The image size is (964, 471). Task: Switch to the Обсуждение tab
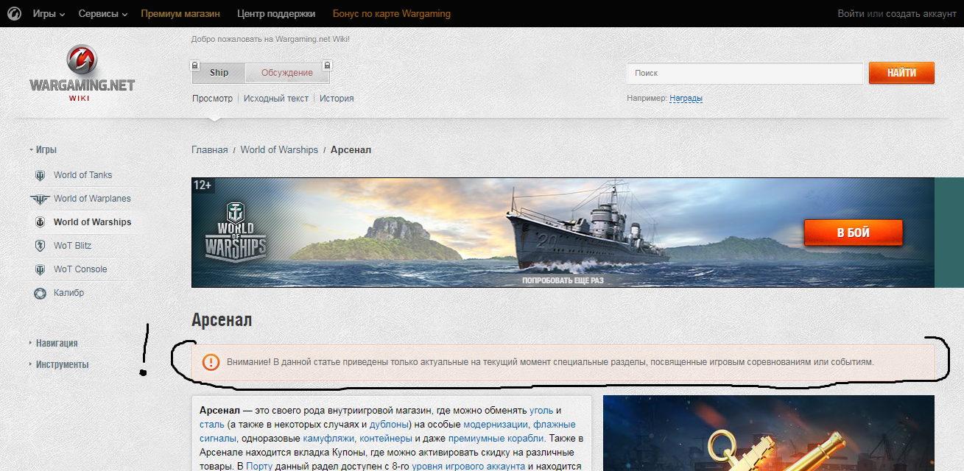click(286, 73)
